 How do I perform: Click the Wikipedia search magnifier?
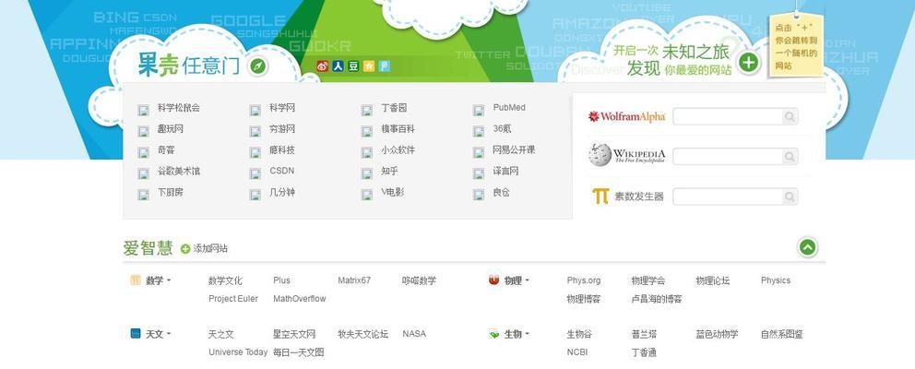(790, 157)
